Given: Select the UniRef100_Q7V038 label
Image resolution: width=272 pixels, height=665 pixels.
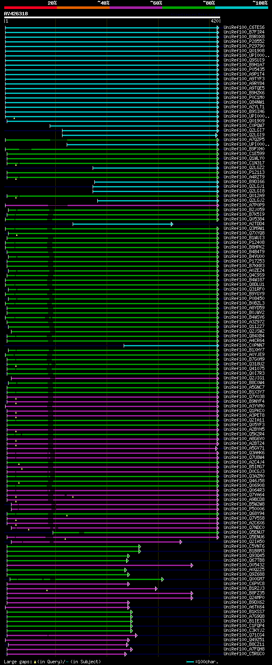Looking at the screenshot, I should pyautogui.click(x=244, y=396).
